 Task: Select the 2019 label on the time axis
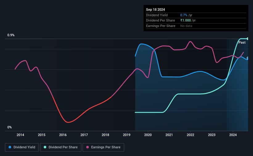click(127, 135)
